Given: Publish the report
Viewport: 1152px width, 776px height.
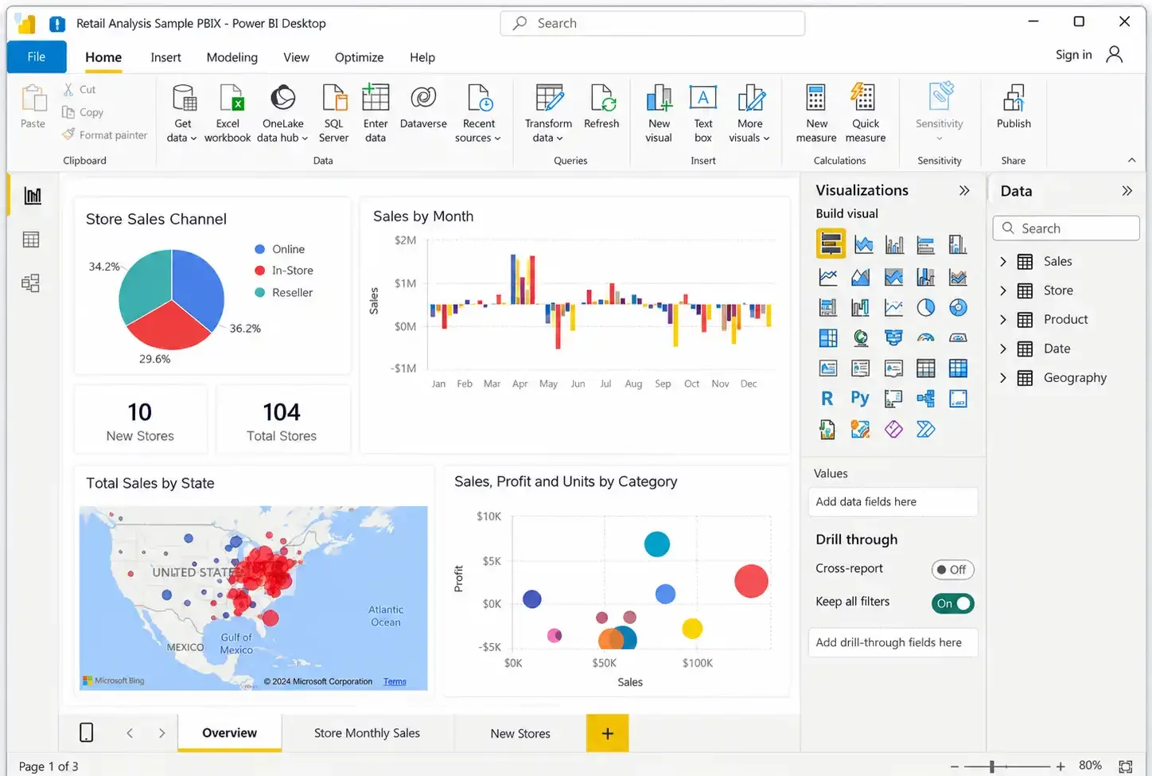Looking at the screenshot, I should (x=1014, y=107).
